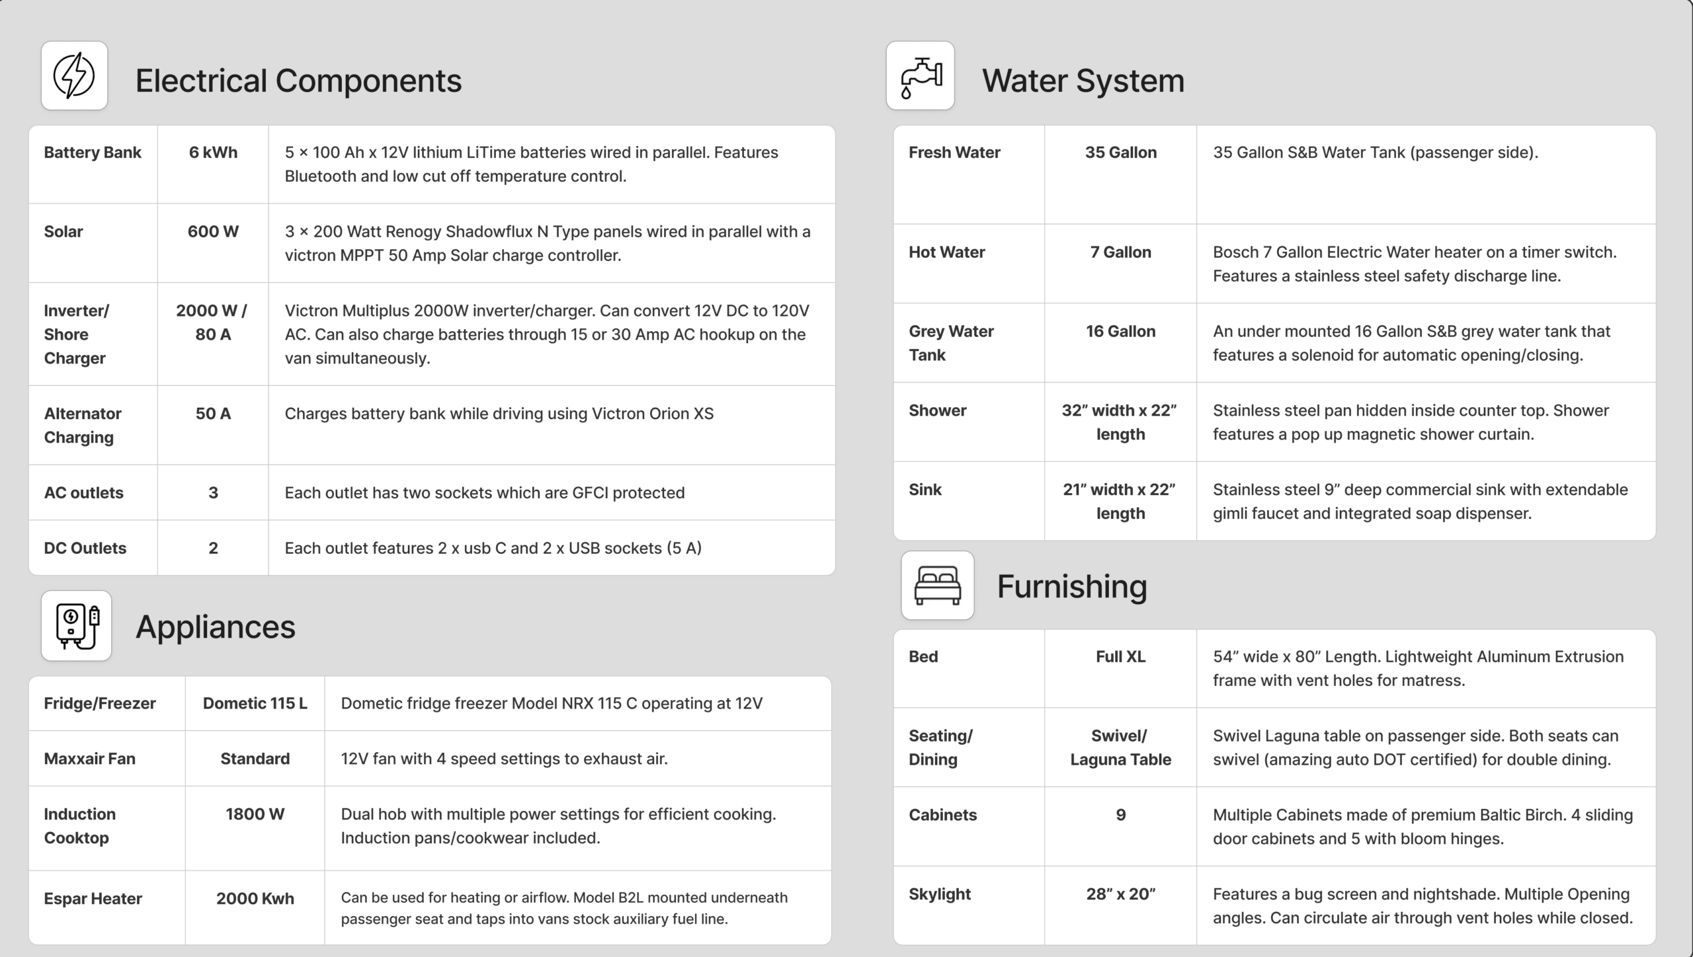Viewport: 1693px width, 957px height.
Task: Click the Full XL bed size value
Action: [1120, 657]
